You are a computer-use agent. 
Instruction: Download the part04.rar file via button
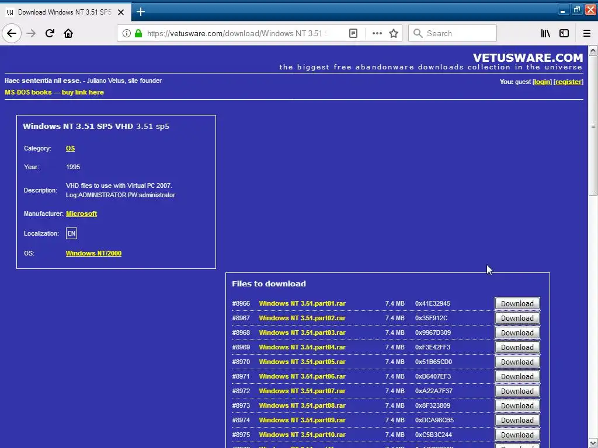[x=517, y=348]
